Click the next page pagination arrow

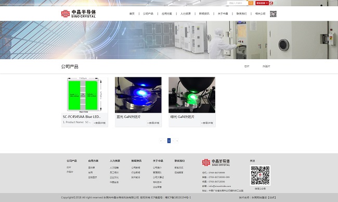pyautogui.click(x=173, y=141)
